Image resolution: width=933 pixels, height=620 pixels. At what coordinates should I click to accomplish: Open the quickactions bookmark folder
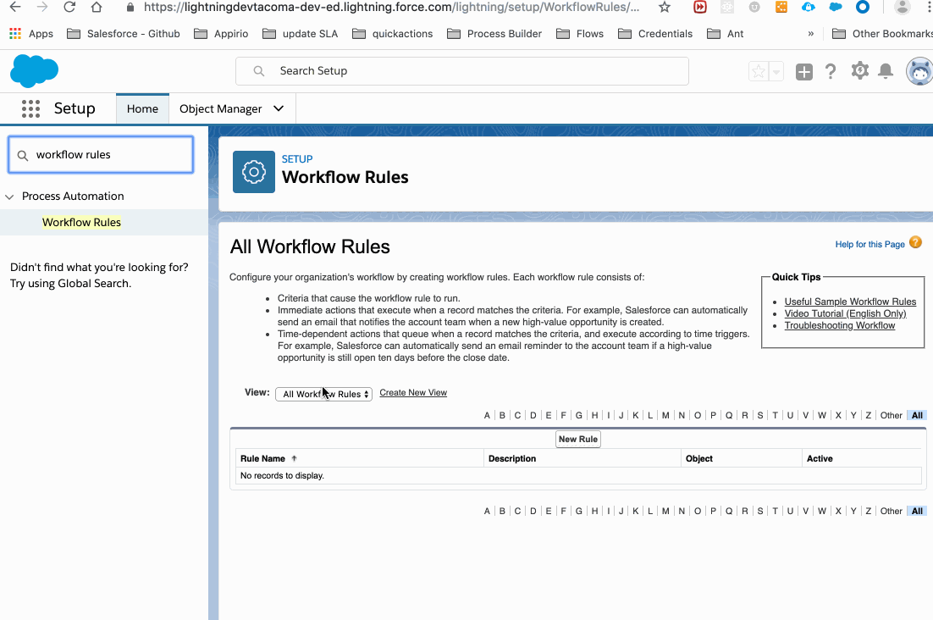point(393,34)
